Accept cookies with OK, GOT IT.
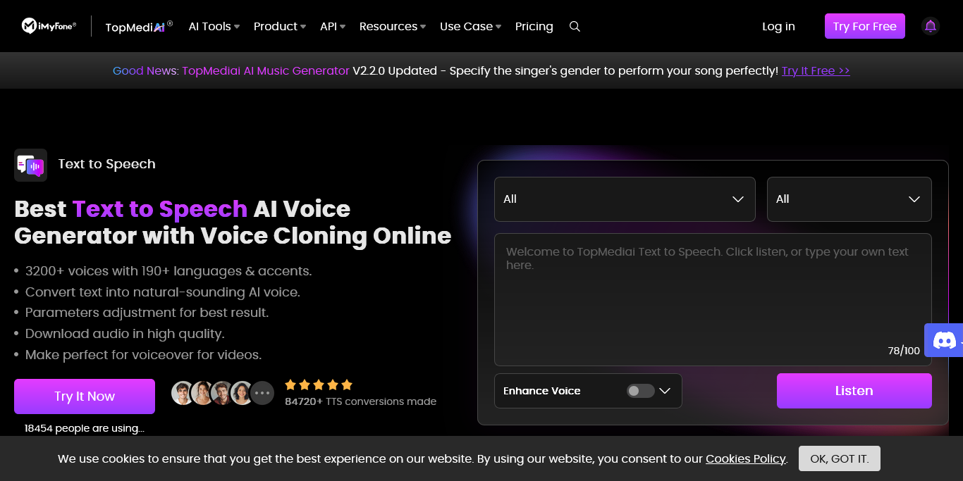The width and height of the screenshot is (963, 481). (x=840, y=458)
